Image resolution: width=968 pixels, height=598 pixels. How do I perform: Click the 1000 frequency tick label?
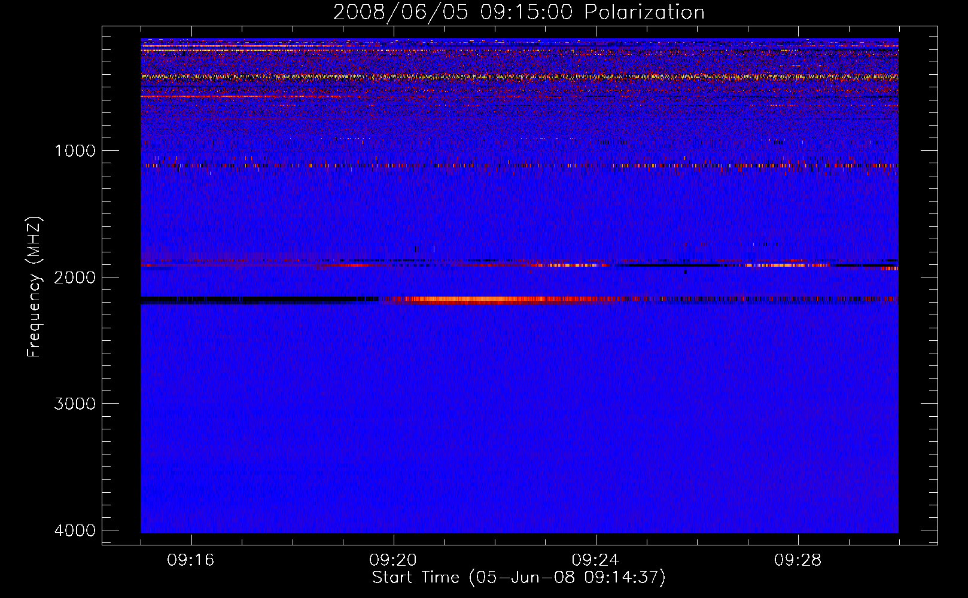75,150
